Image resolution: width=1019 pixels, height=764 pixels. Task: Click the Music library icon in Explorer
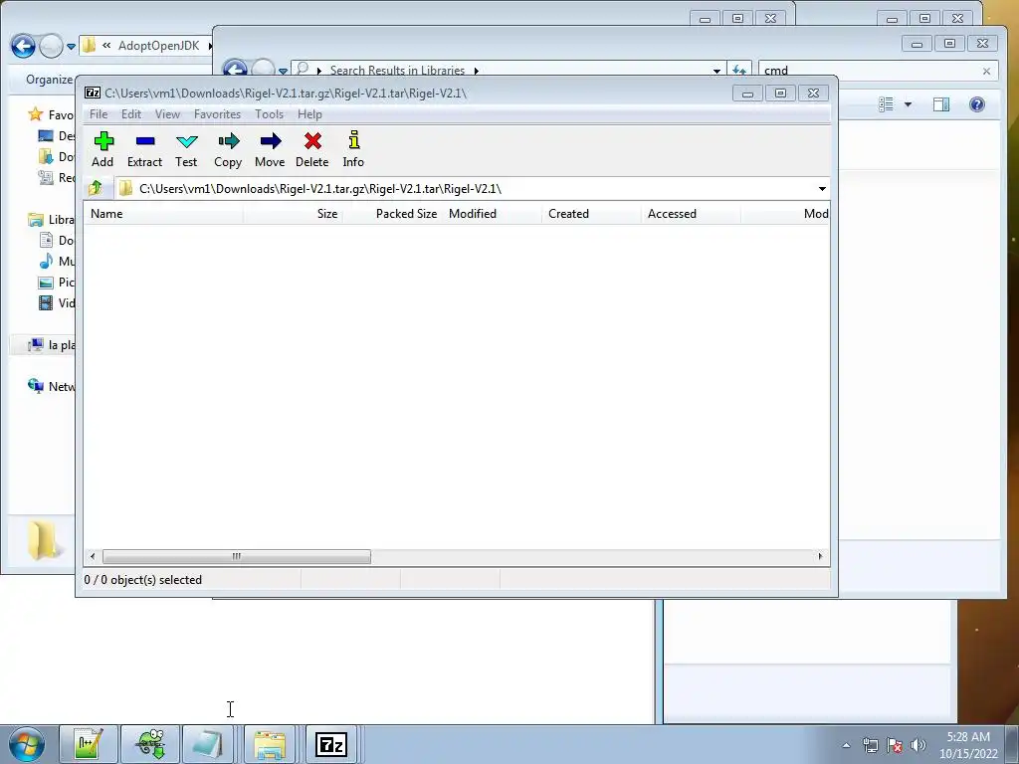coord(46,262)
